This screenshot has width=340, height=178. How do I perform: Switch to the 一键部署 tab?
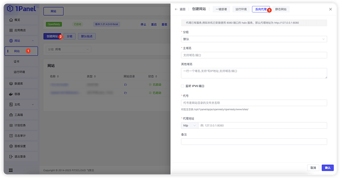pos(221,9)
